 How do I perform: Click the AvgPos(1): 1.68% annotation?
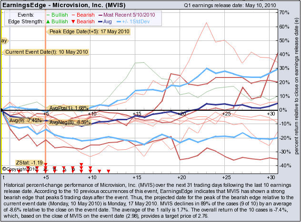tap(69, 108)
